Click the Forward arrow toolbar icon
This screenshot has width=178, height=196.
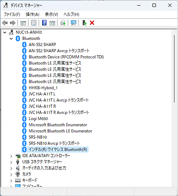click(12, 23)
